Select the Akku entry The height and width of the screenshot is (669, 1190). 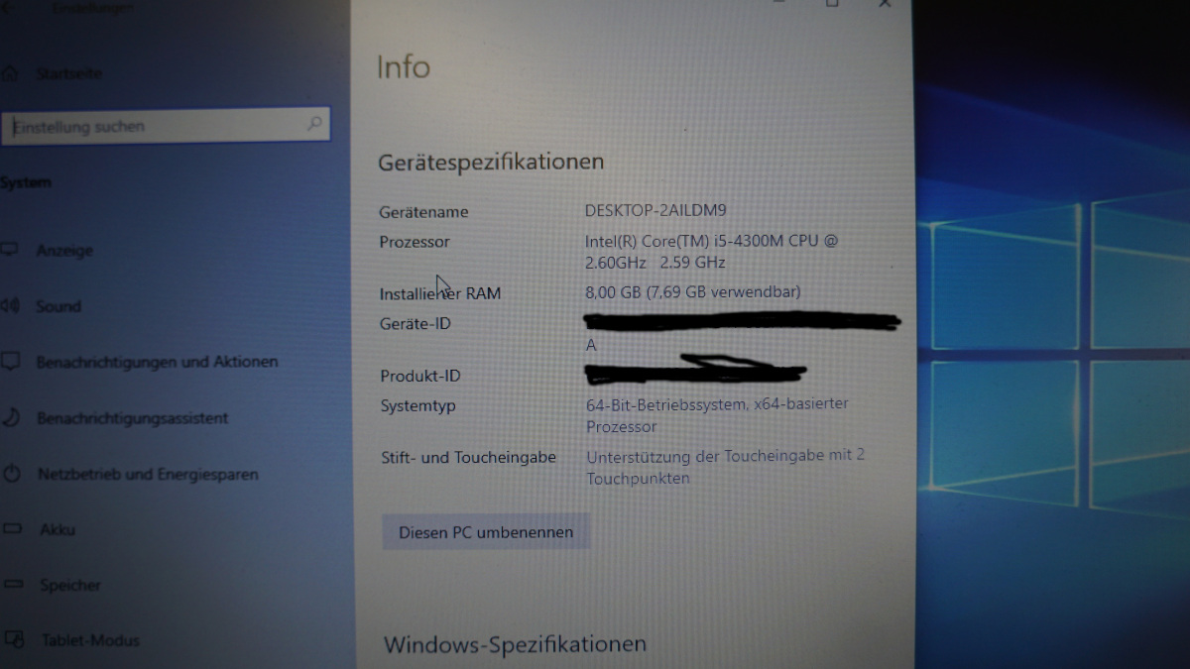[x=58, y=530]
